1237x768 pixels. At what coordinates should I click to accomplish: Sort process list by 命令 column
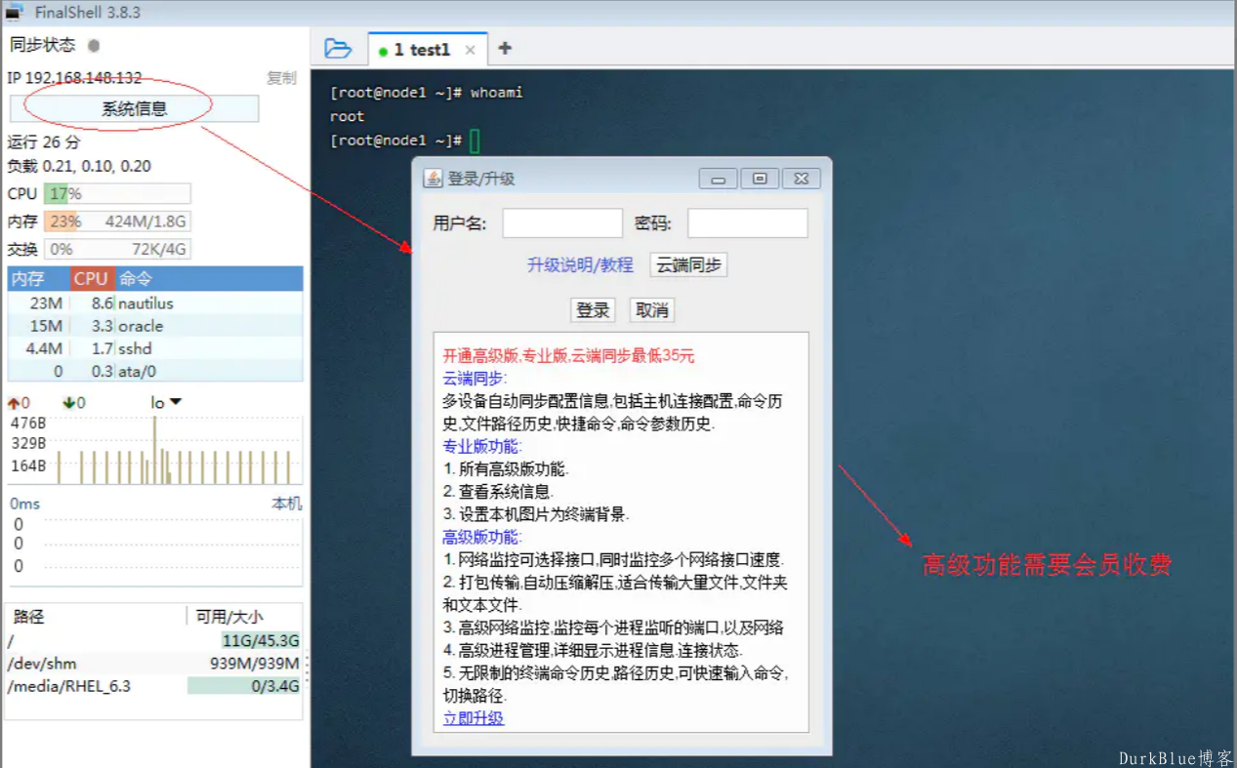209,279
